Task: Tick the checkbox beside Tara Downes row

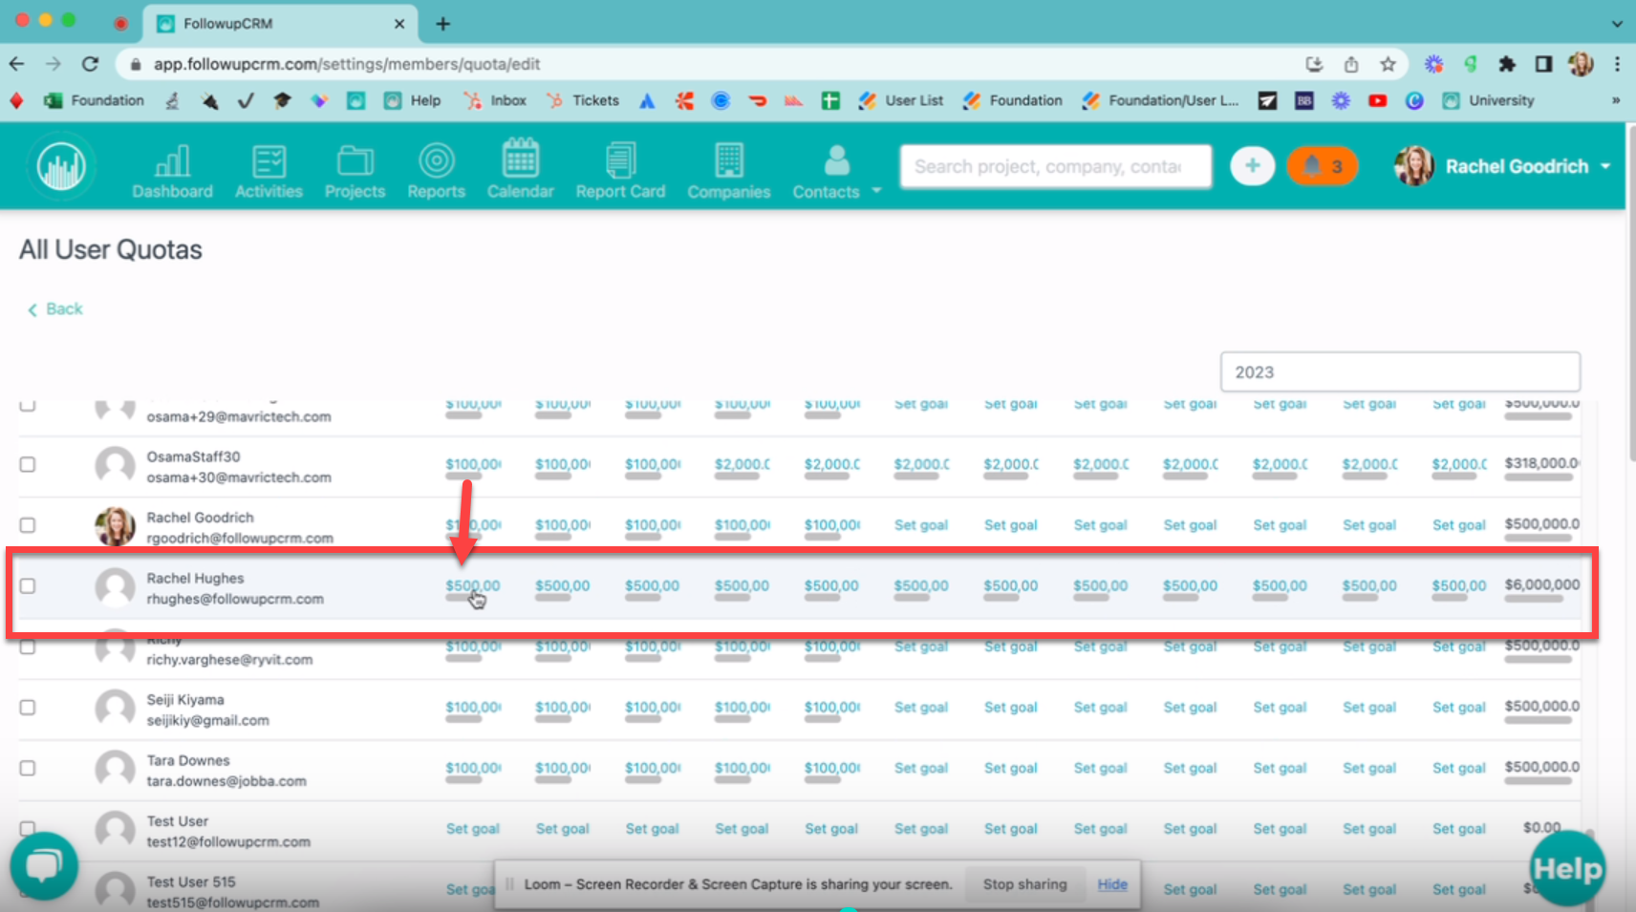Action: (28, 768)
